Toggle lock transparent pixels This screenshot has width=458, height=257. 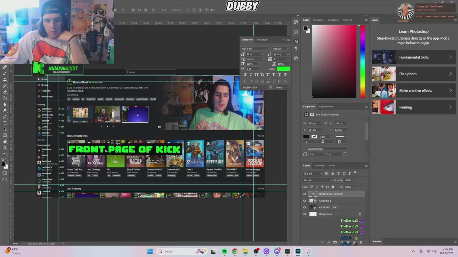(x=312, y=187)
